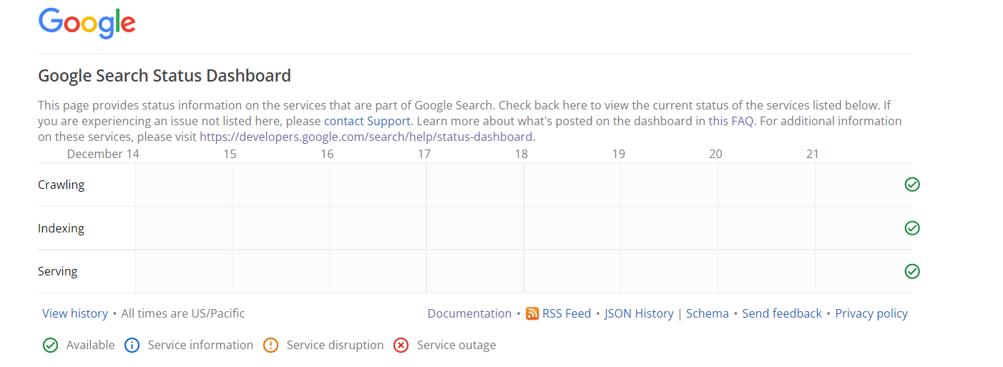Open the Documentation link
This screenshot has width=1003, height=367.
tap(469, 313)
